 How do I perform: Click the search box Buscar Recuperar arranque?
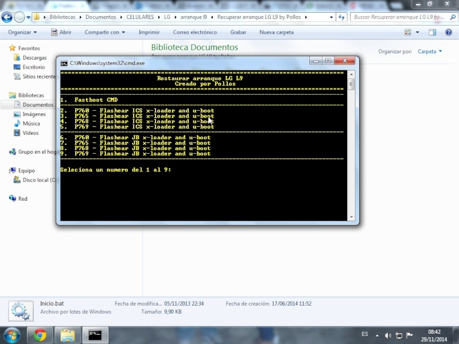pyautogui.click(x=399, y=17)
